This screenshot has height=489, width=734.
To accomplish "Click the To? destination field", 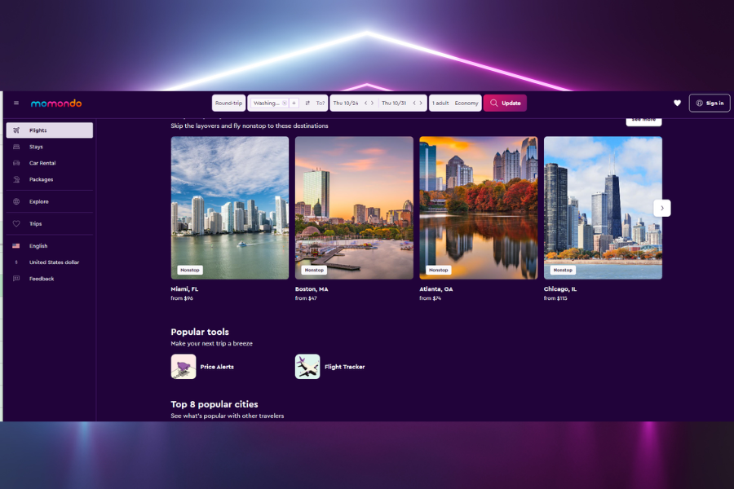I will click(x=321, y=104).
